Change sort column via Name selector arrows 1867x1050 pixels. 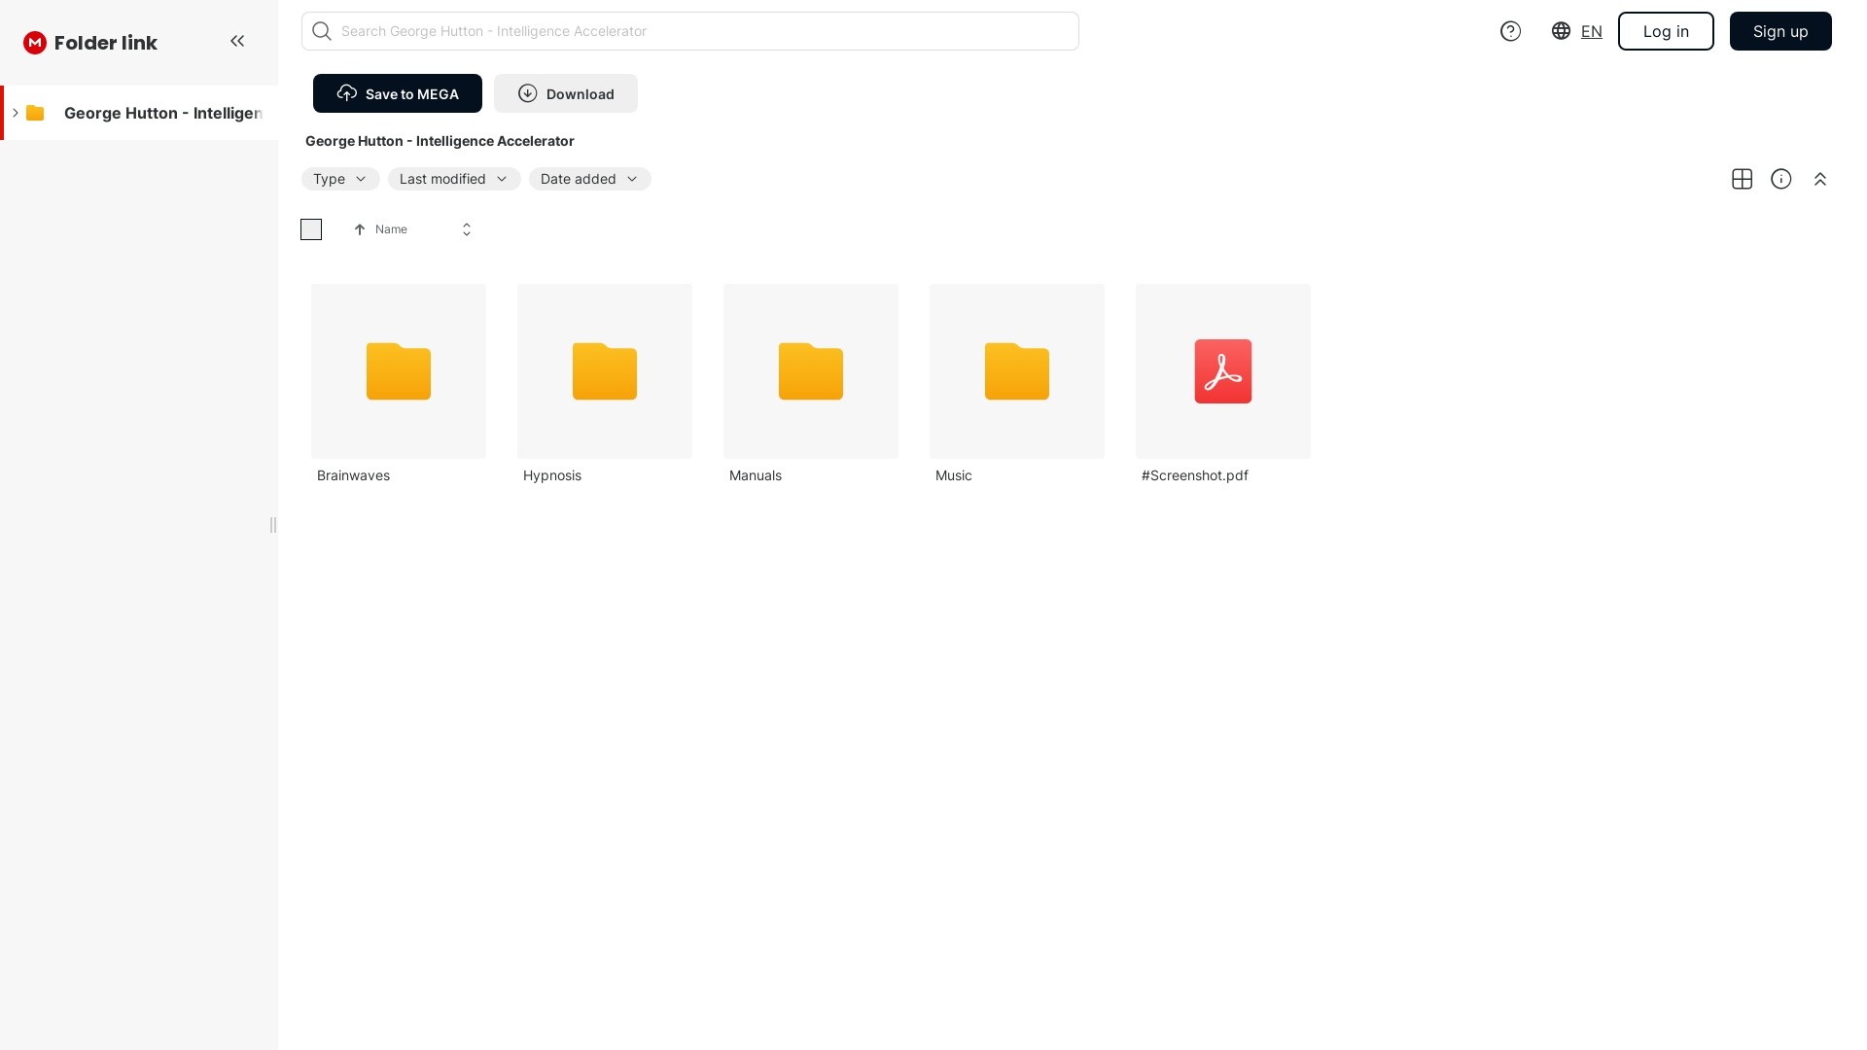[466, 229]
